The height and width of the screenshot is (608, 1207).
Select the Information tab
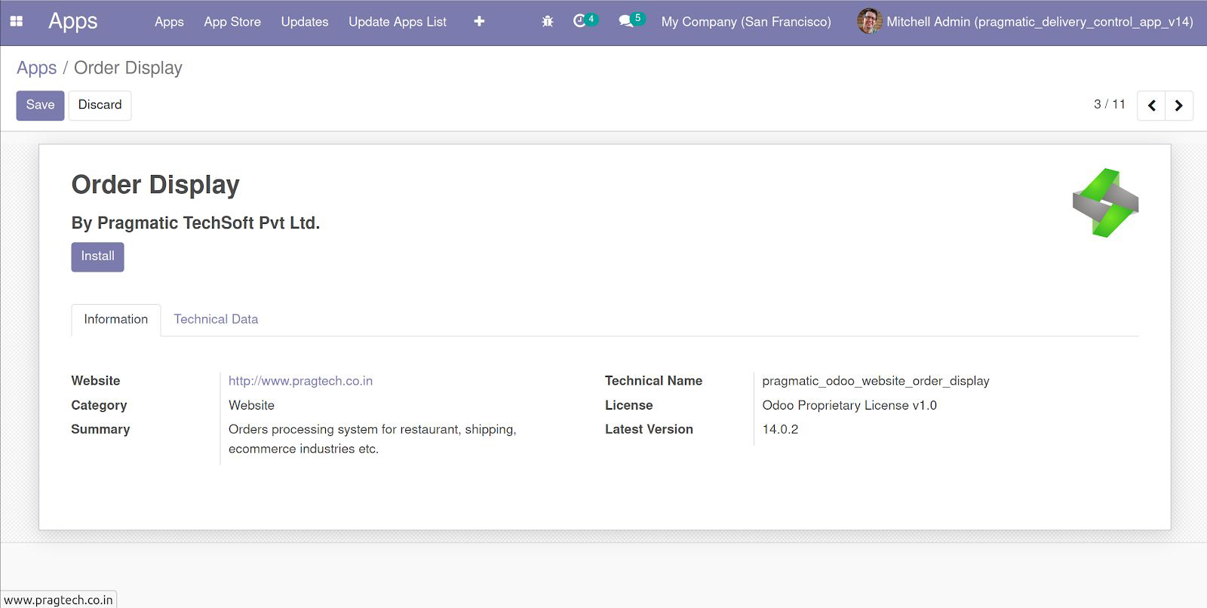point(116,319)
